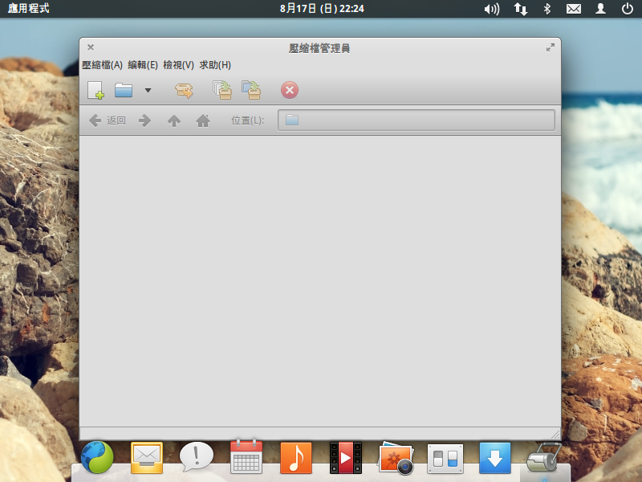Viewport: 642px width, 482px height.
Task: Add a folder to archive icon
Action: pyautogui.click(x=251, y=90)
